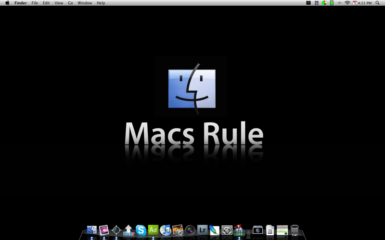Open the File menu

pyautogui.click(x=35, y=3)
